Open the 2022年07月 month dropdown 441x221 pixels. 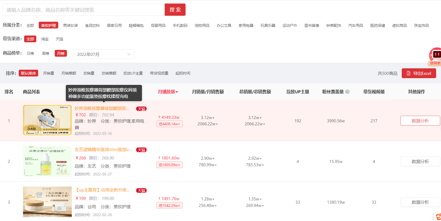pyautogui.click(x=104, y=54)
